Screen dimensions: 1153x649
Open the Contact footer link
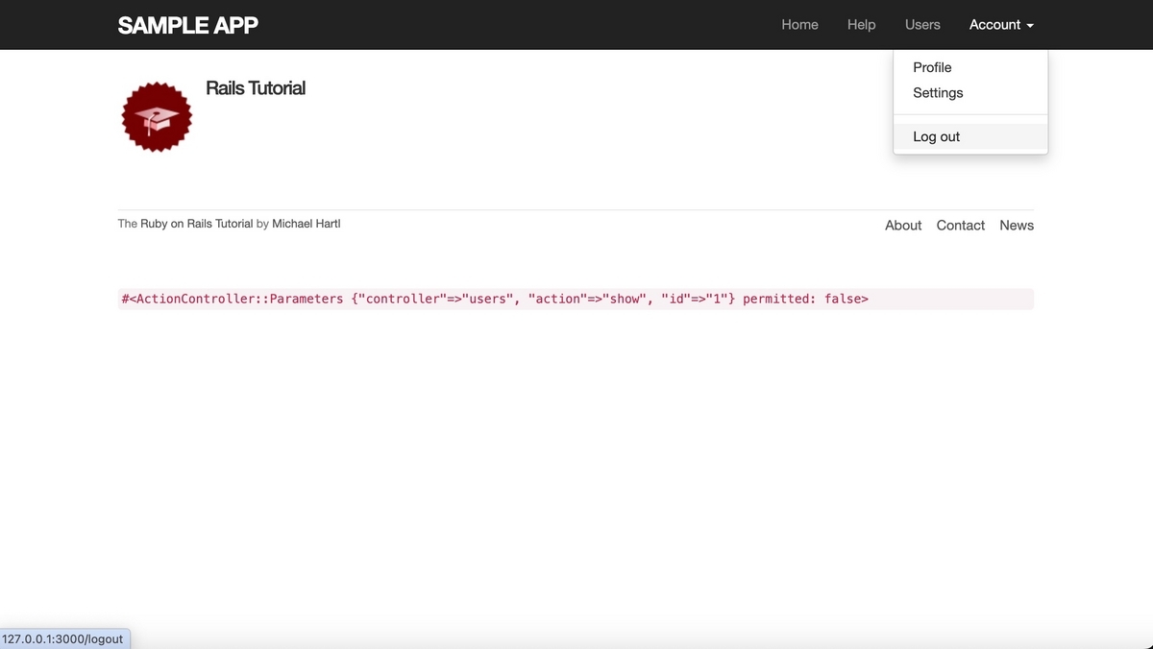961,225
